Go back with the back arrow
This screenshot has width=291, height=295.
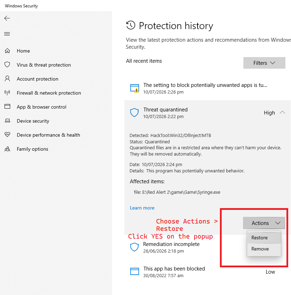(7, 18)
